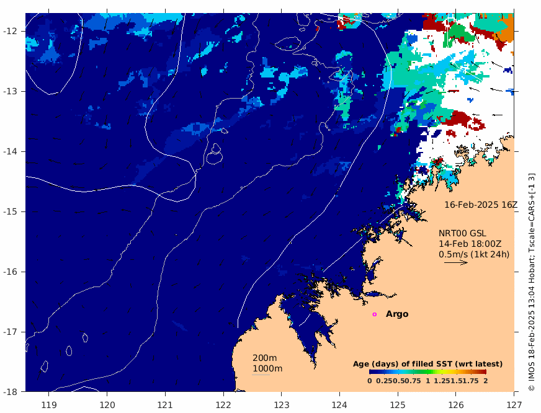The width and height of the screenshot is (541, 413).
Task: Click latitude axis label -15
Action: [9, 211]
